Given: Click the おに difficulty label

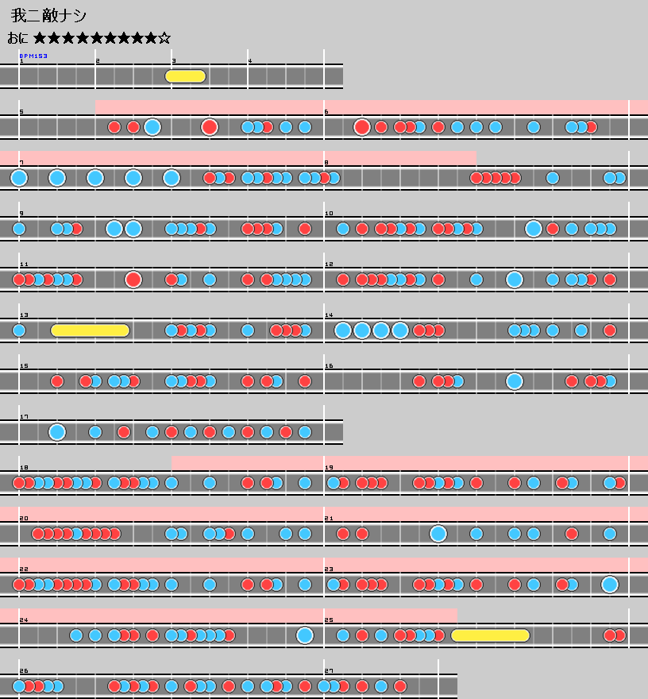Looking at the screenshot, I should pos(18,38).
